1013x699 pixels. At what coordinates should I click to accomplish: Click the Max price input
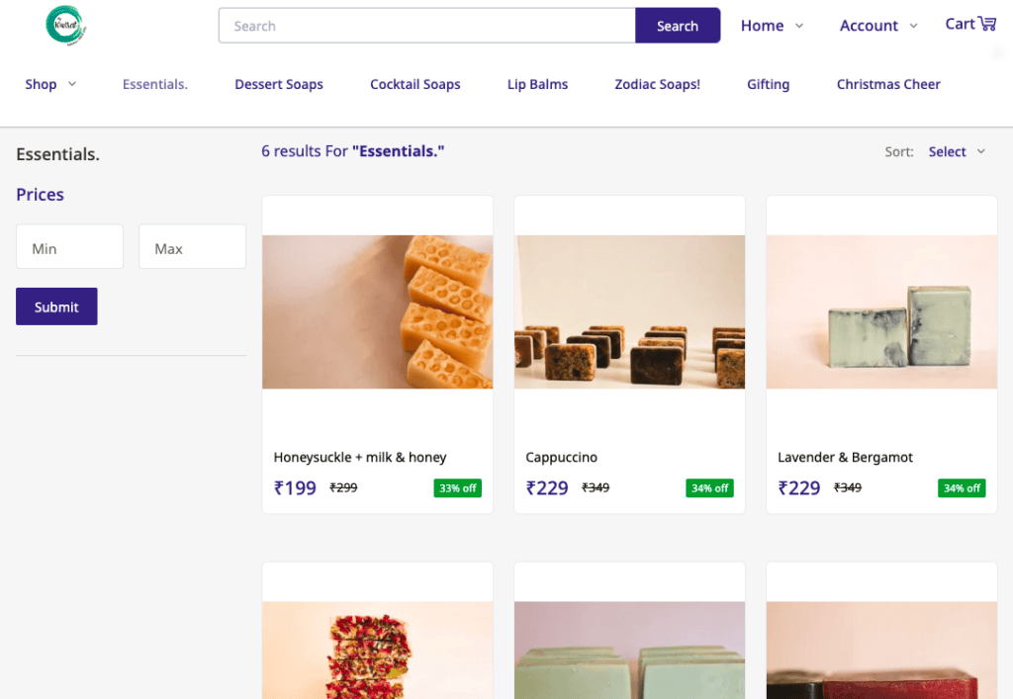[193, 247]
